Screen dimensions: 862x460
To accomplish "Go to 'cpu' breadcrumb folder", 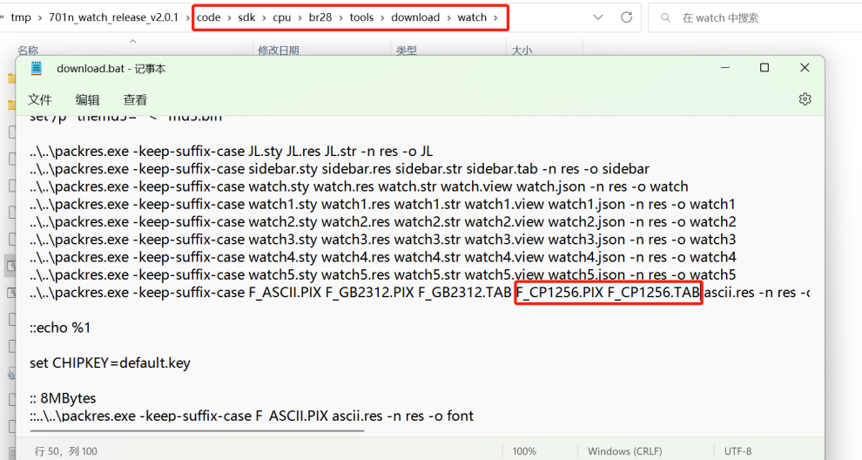I will 281,17.
